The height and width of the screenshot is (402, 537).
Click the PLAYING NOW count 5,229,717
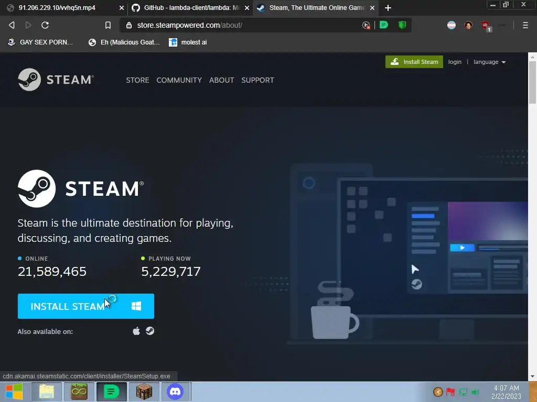pos(171,272)
